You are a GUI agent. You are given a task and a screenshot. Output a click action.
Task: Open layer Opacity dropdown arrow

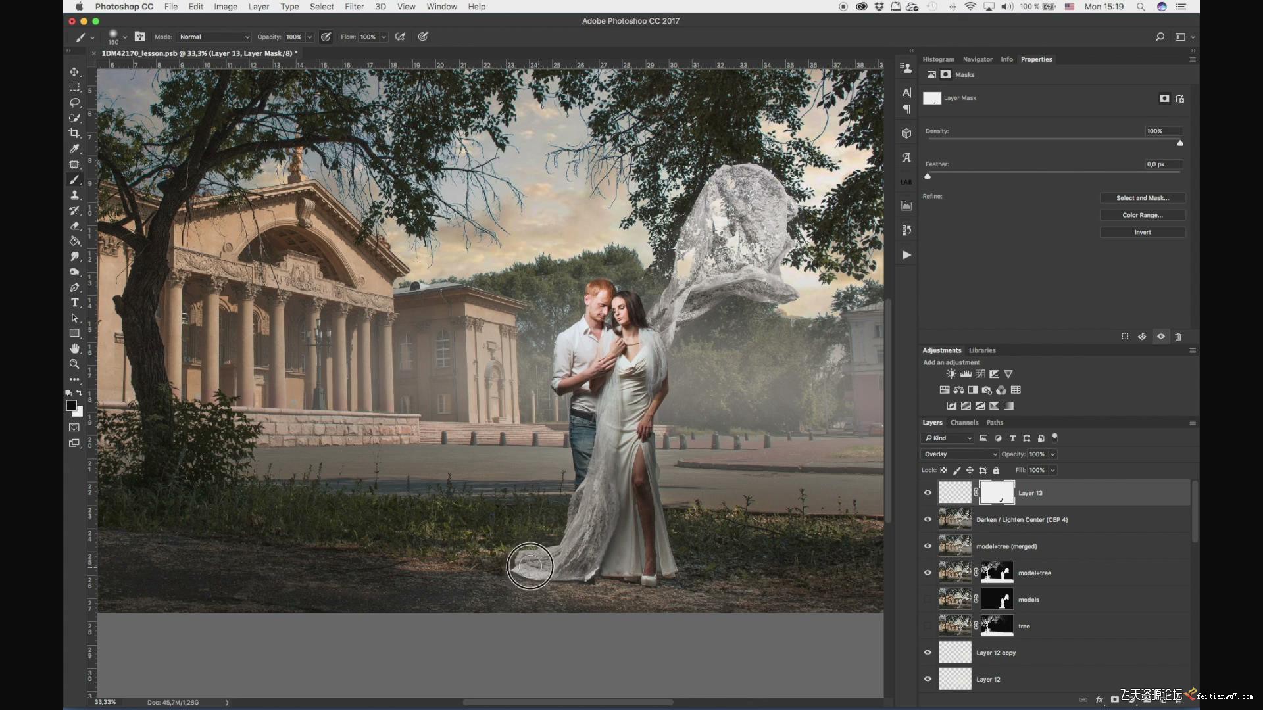(x=1052, y=454)
